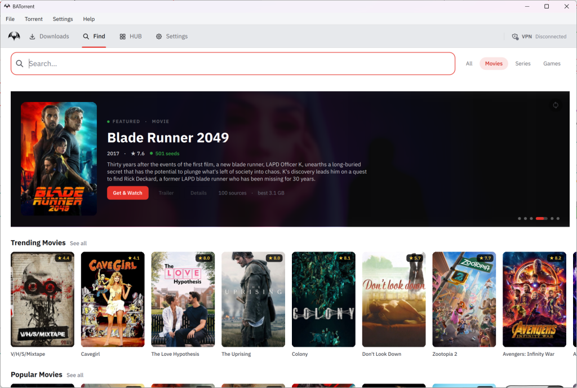
Task: Click the Popular Movies heading
Action: click(x=37, y=375)
